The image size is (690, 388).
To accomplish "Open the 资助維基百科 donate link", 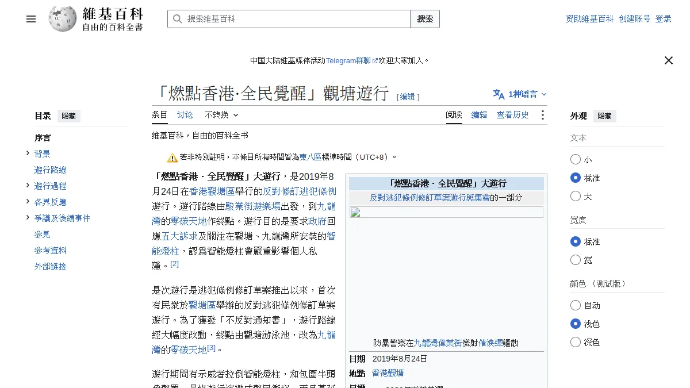I will coord(589,19).
